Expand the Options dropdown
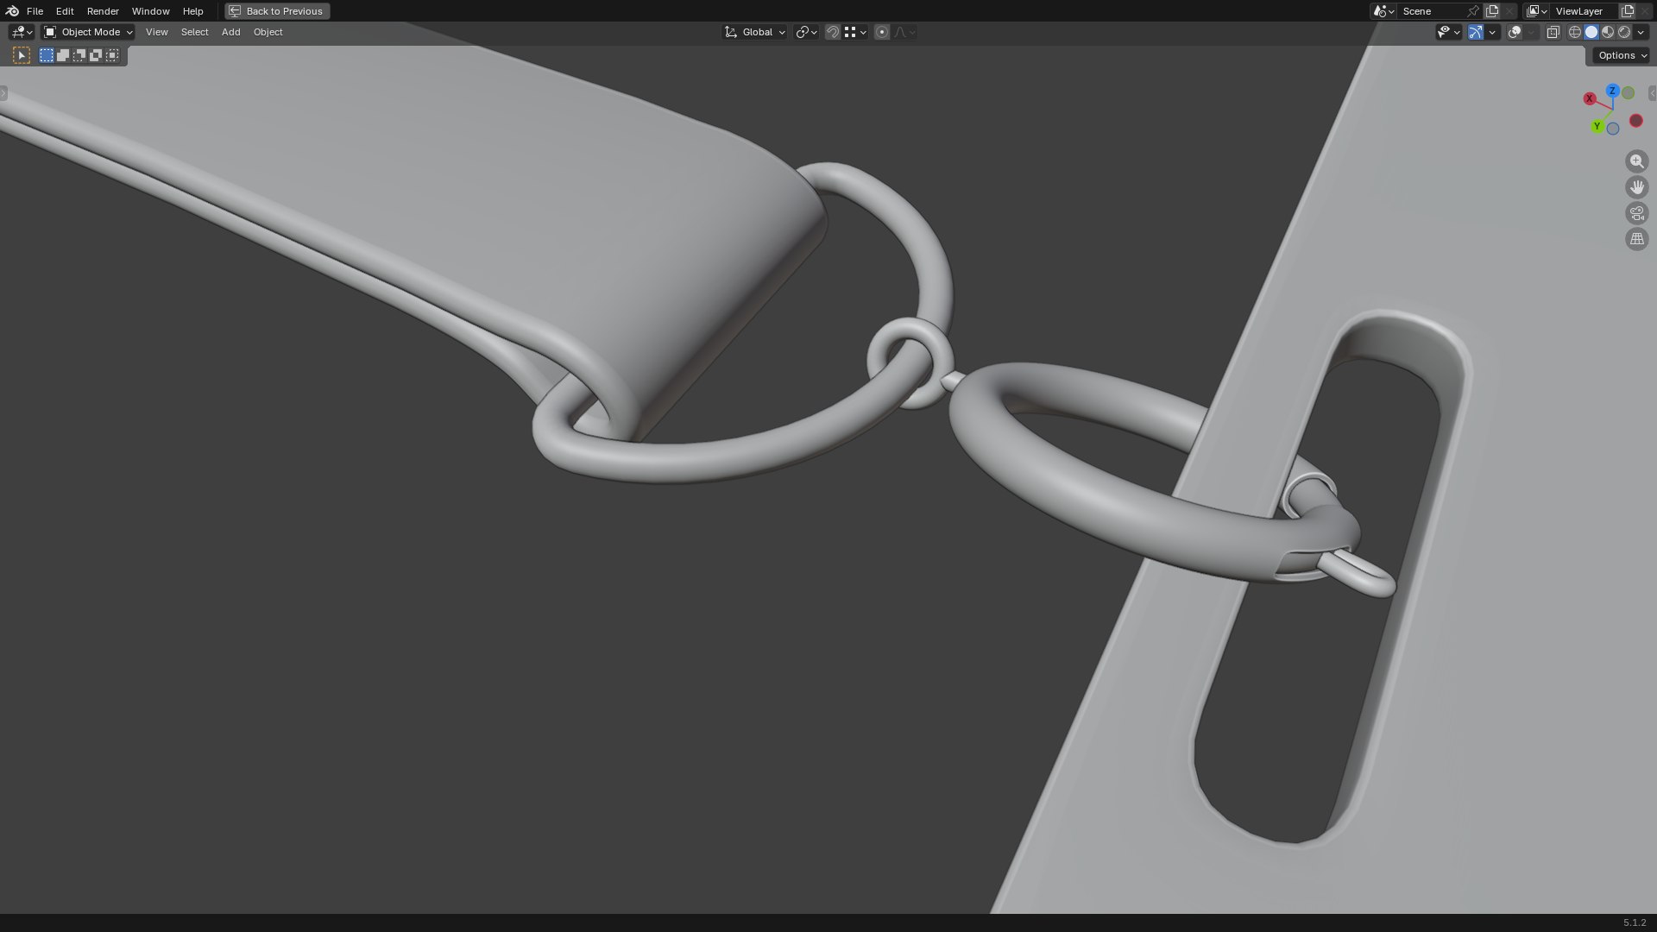 tap(1622, 55)
